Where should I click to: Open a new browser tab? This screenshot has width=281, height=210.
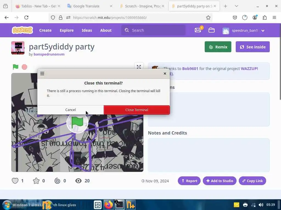tap(226, 6)
